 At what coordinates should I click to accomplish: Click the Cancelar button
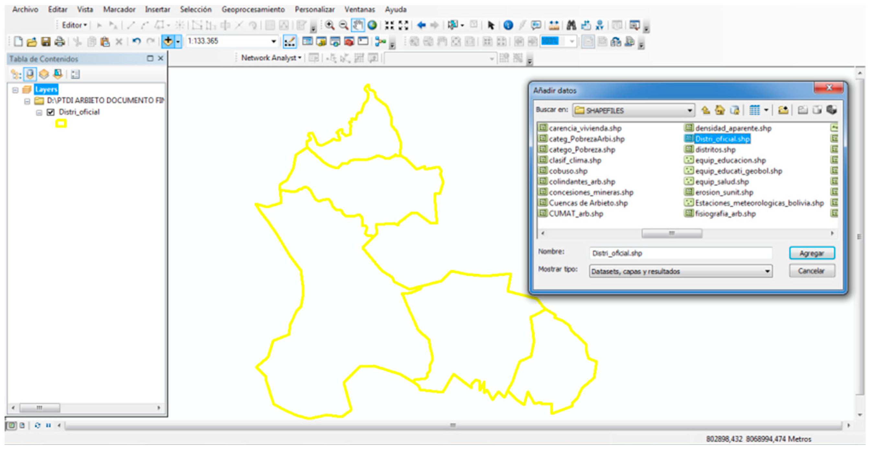811,271
